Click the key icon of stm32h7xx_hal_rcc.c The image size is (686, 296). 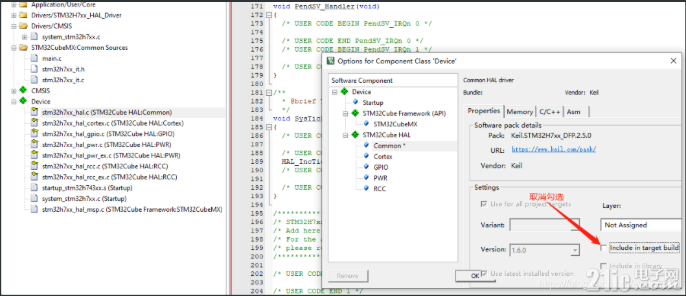[34, 166]
